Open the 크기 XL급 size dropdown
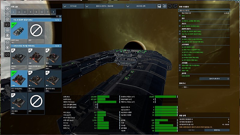 coord(73,6)
